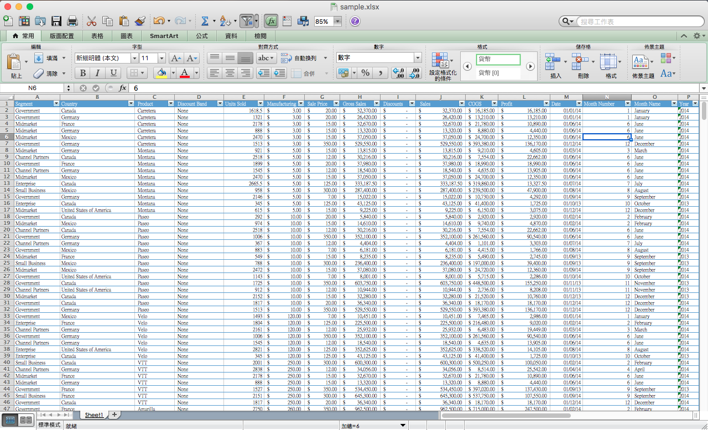Open the font size dropdown
Image resolution: width=708 pixels, height=430 pixels.
pyautogui.click(x=162, y=58)
